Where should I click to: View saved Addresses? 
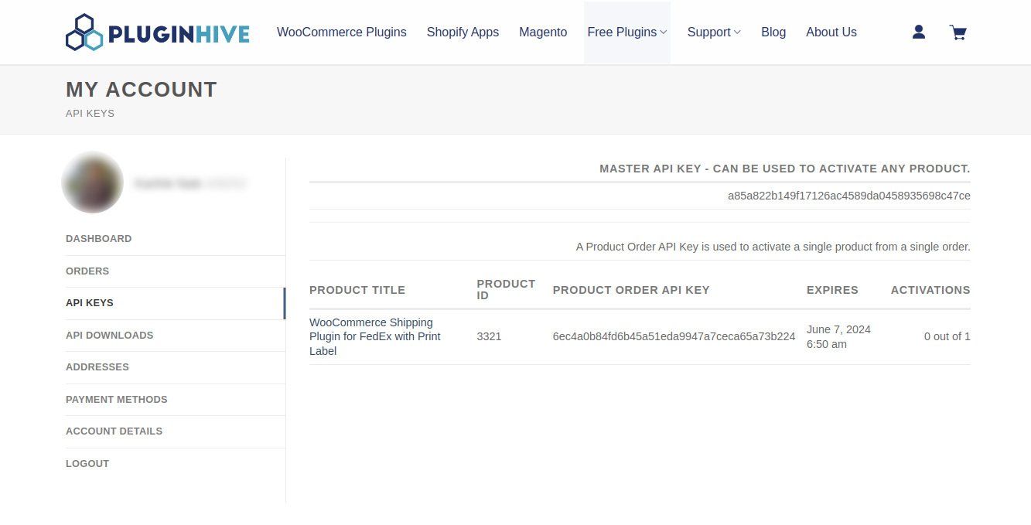pos(97,367)
